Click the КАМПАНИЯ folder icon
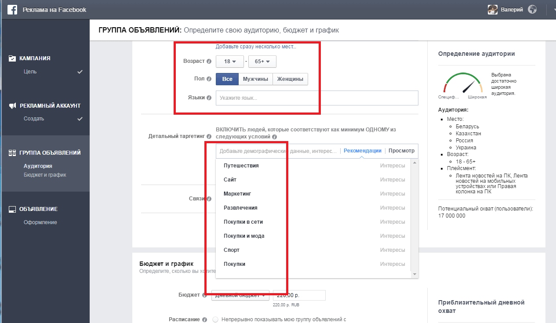The image size is (556, 323). (x=12, y=58)
